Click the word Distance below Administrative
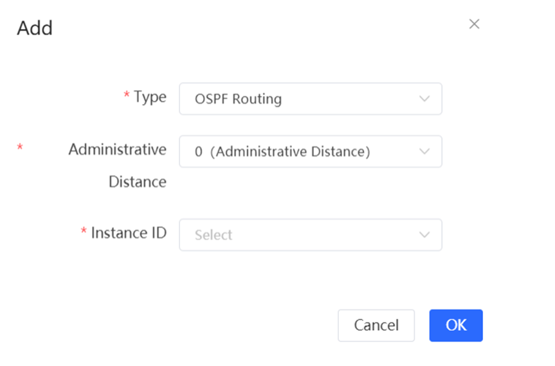 137,182
